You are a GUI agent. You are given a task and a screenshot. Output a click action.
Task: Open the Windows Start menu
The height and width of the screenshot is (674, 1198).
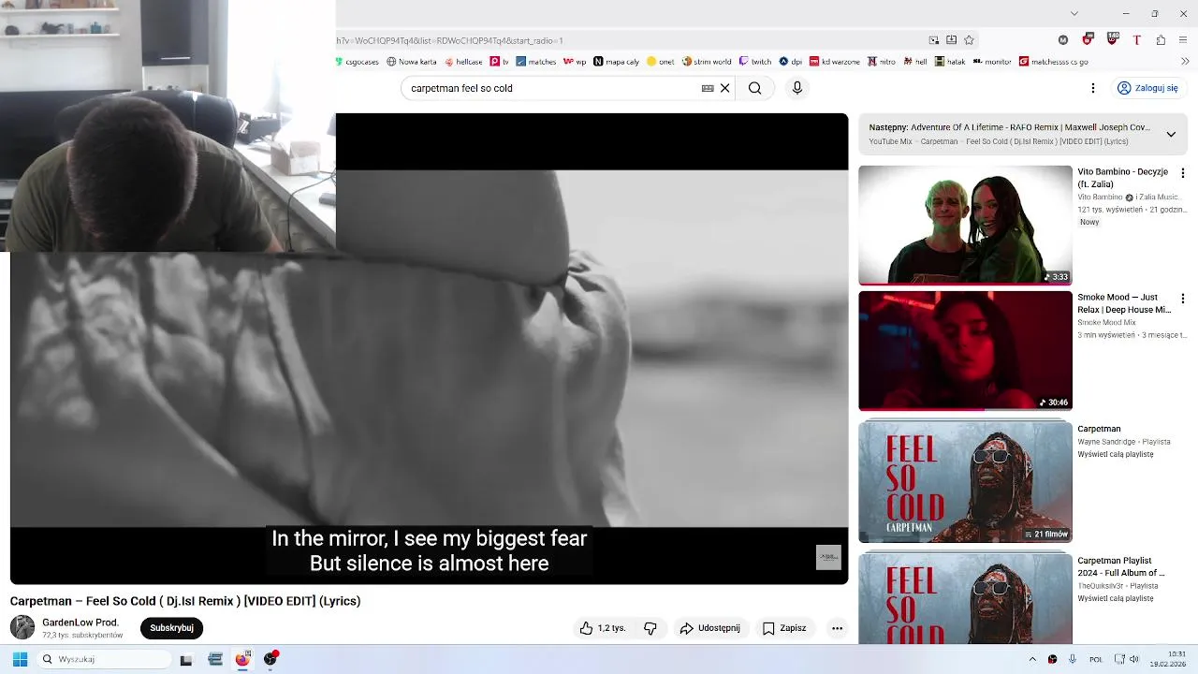20,659
